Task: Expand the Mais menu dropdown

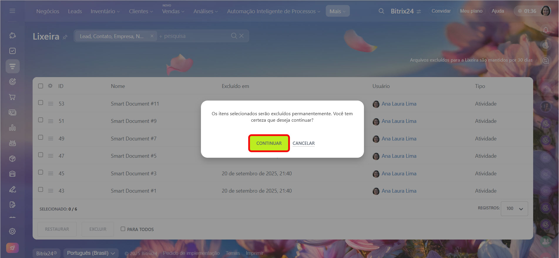Action: [338, 11]
